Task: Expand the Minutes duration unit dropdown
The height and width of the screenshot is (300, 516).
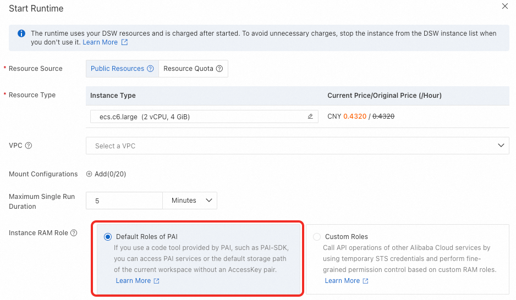Action: click(190, 201)
